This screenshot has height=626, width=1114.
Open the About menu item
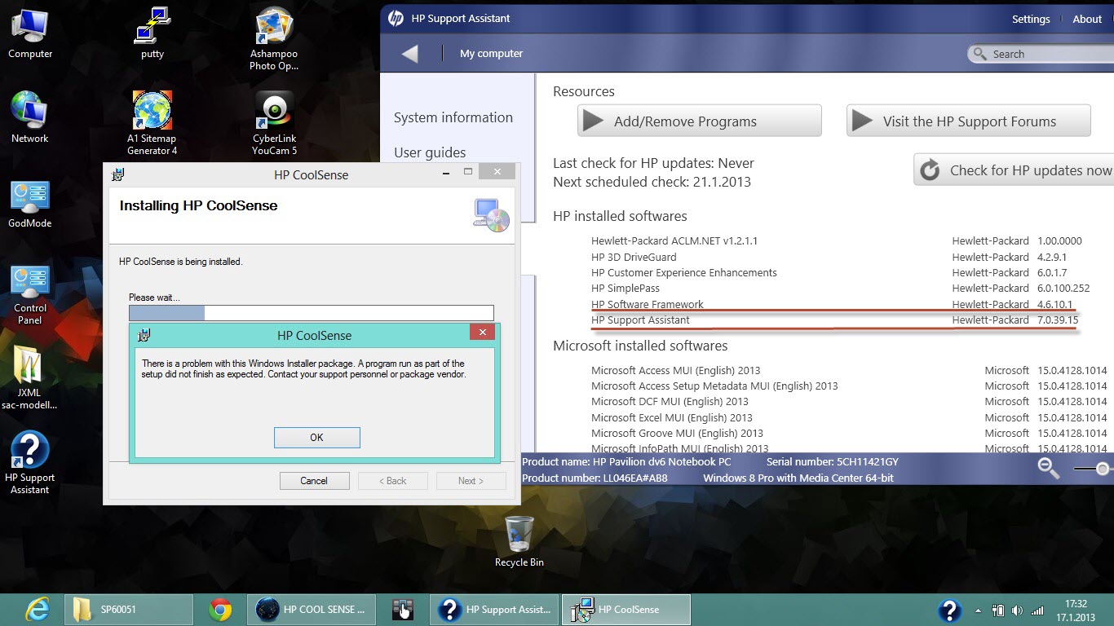click(1086, 19)
